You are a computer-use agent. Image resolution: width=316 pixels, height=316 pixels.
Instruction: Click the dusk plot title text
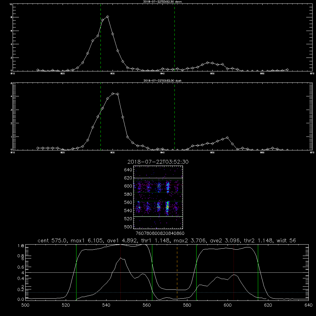[x=162, y=81]
